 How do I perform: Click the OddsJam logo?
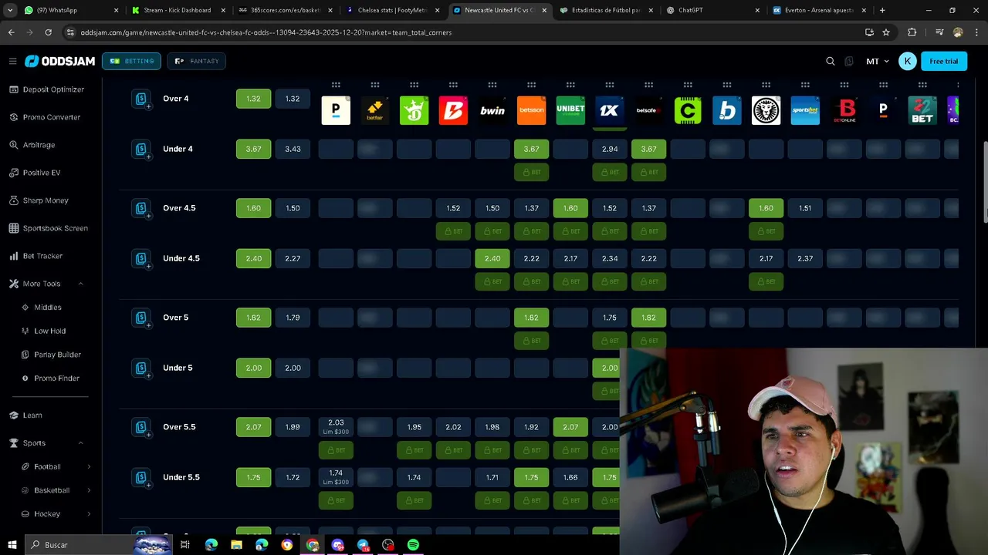(x=59, y=61)
